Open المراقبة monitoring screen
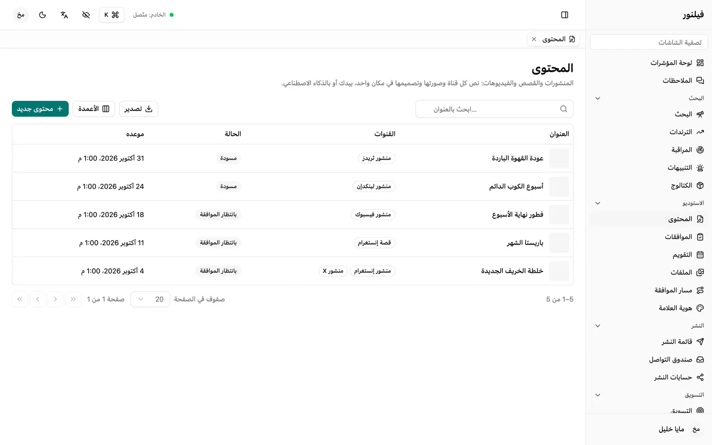Image resolution: width=712 pixels, height=445 pixels. pyautogui.click(x=649, y=150)
